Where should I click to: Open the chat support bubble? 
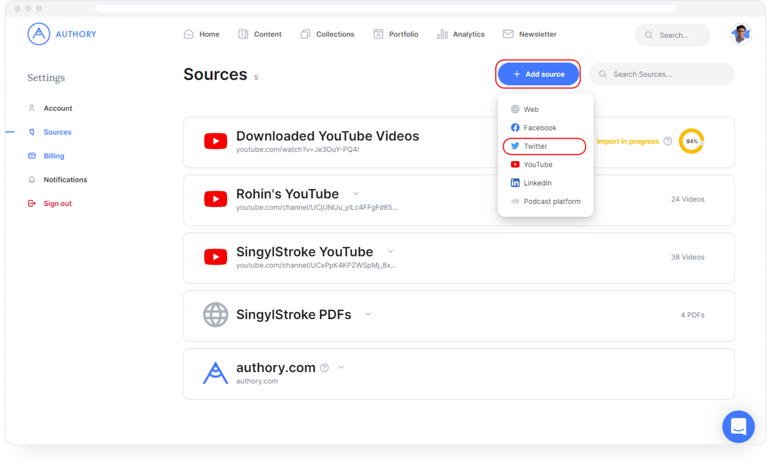738,427
